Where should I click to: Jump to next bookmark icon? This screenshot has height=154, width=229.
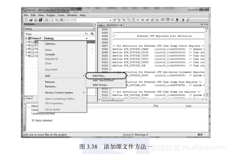pos(147,20)
